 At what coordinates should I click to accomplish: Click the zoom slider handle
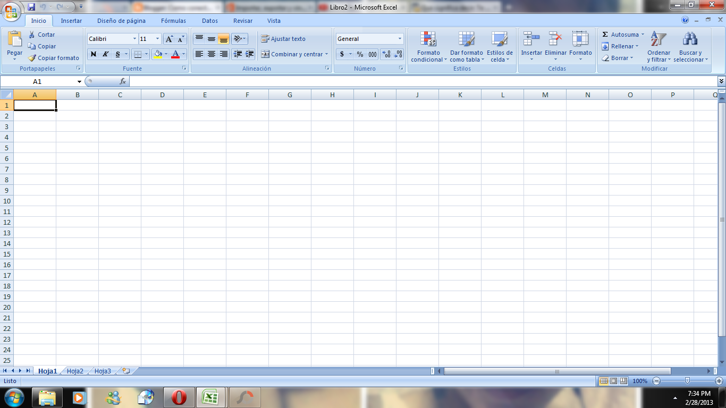pyautogui.click(x=687, y=381)
